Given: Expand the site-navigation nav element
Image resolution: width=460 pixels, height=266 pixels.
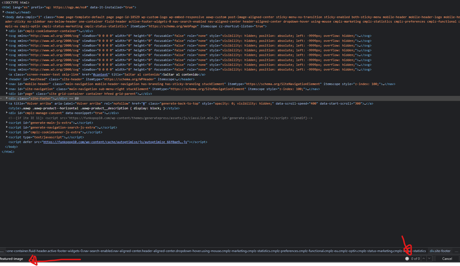Looking at the screenshot, I should pyautogui.click(x=7, y=89).
